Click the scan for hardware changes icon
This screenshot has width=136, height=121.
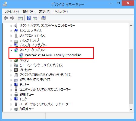pyautogui.click(x=44, y=18)
